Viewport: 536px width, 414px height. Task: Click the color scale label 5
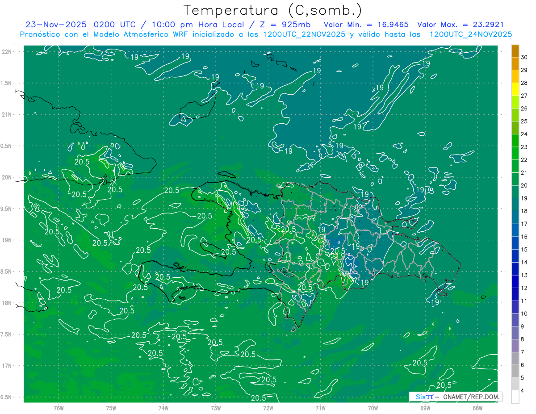[x=523, y=378]
